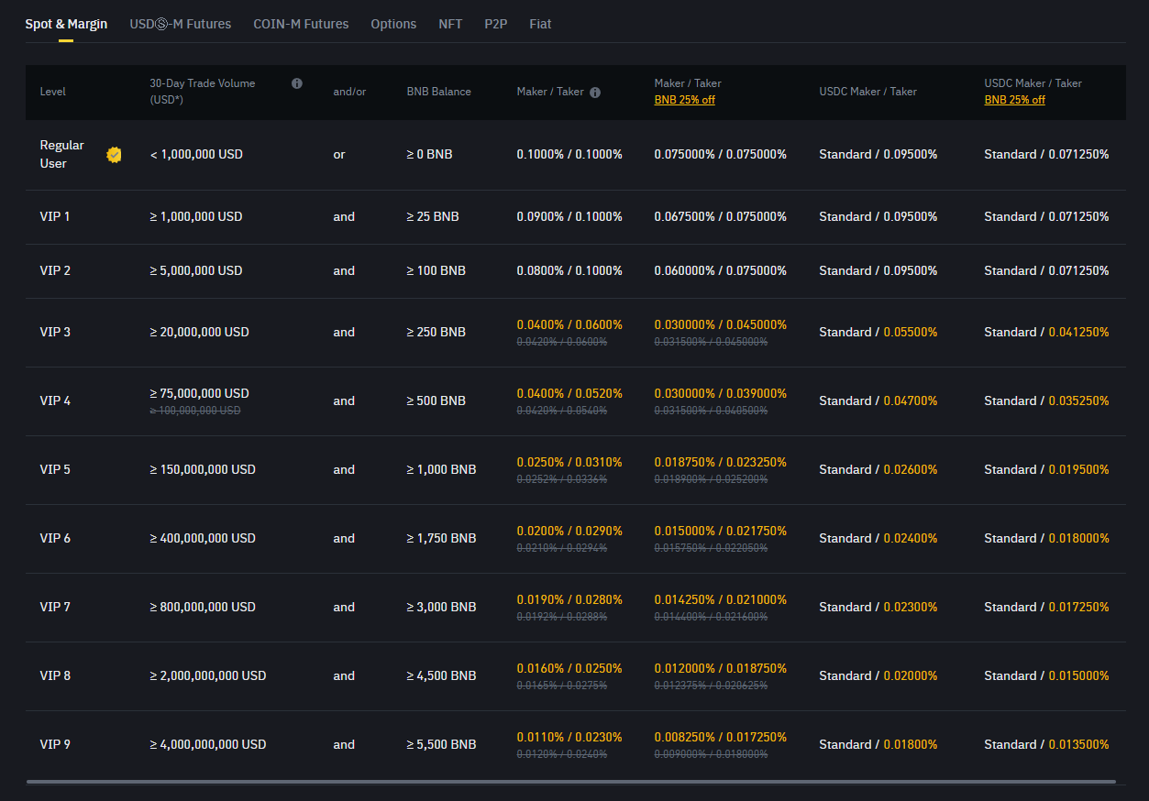
Task: Click the 0.0800% / 0.1000% fee for VIP 2
Action: coord(569,270)
